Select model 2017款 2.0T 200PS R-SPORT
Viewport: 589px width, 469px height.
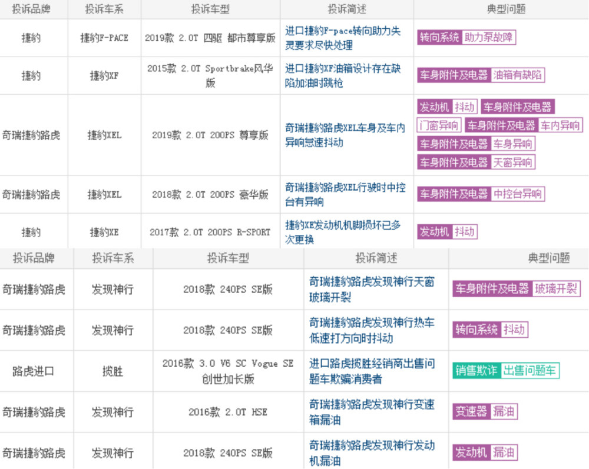tap(210, 232)
